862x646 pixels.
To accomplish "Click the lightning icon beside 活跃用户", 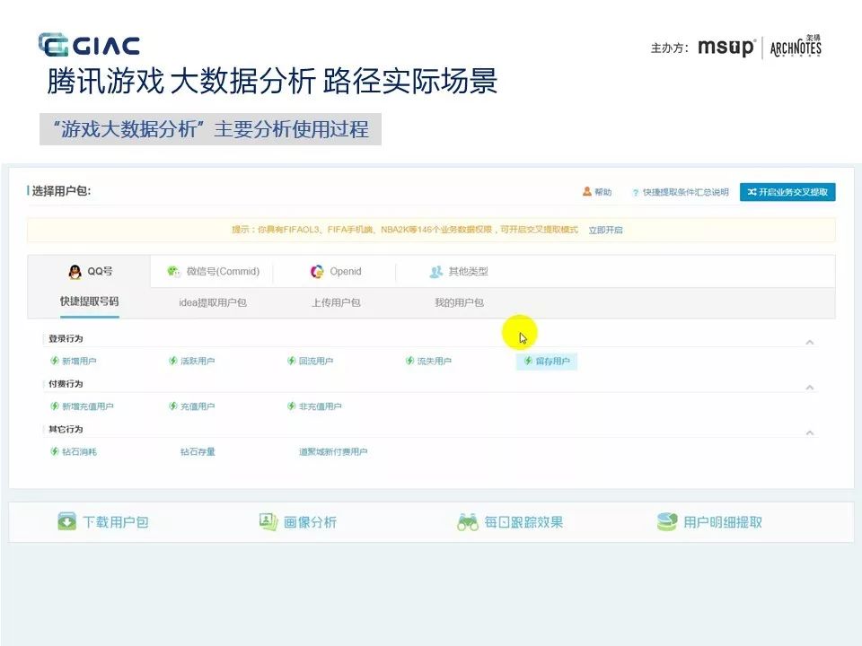I will 173,361.
